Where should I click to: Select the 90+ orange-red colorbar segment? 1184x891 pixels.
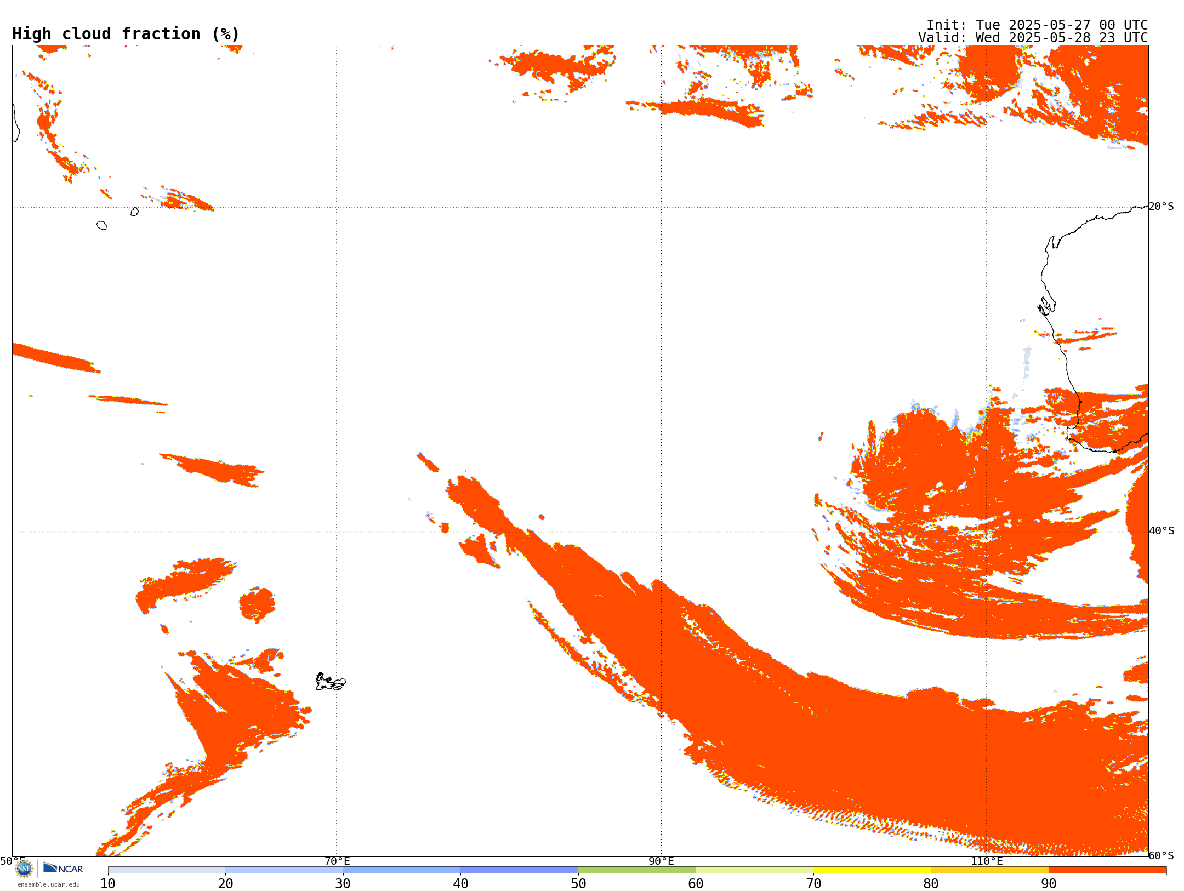click(x=1107, y=870)
